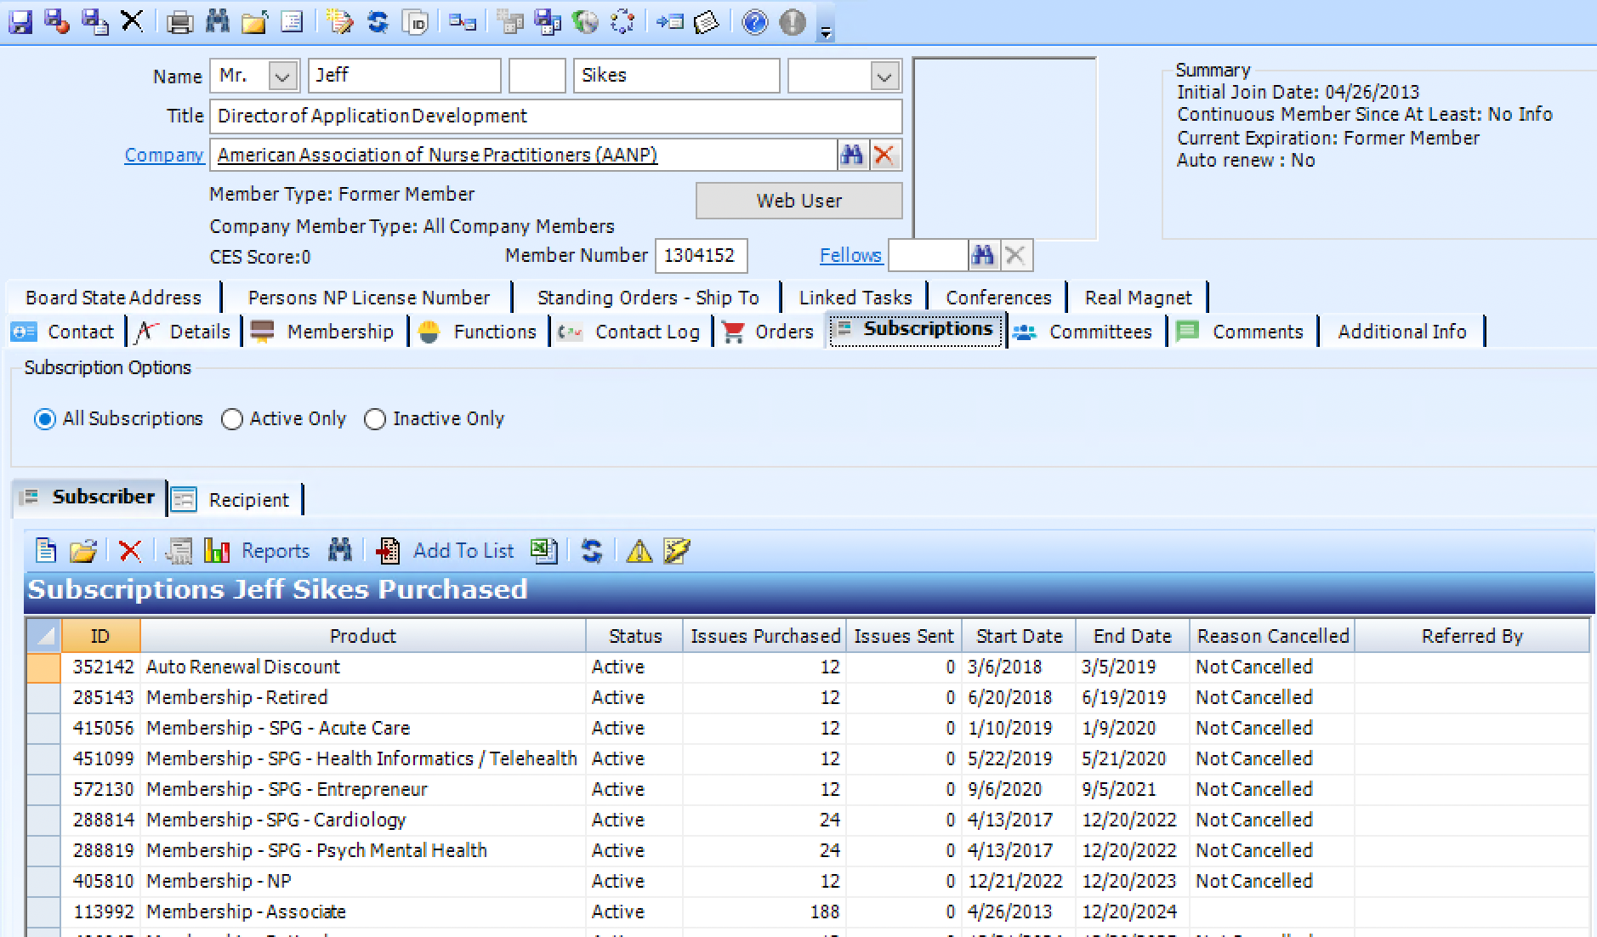Clear the Company field with the red X

point(884,155)
